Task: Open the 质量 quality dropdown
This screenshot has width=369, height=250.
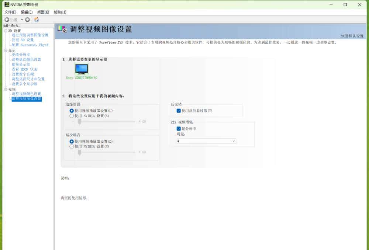Action: [206, 141]
